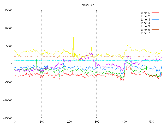The height and width of the screenshot is (125, 167).
Task: Select the 'line 3' legend label
Action: click(x=145, y=20)
